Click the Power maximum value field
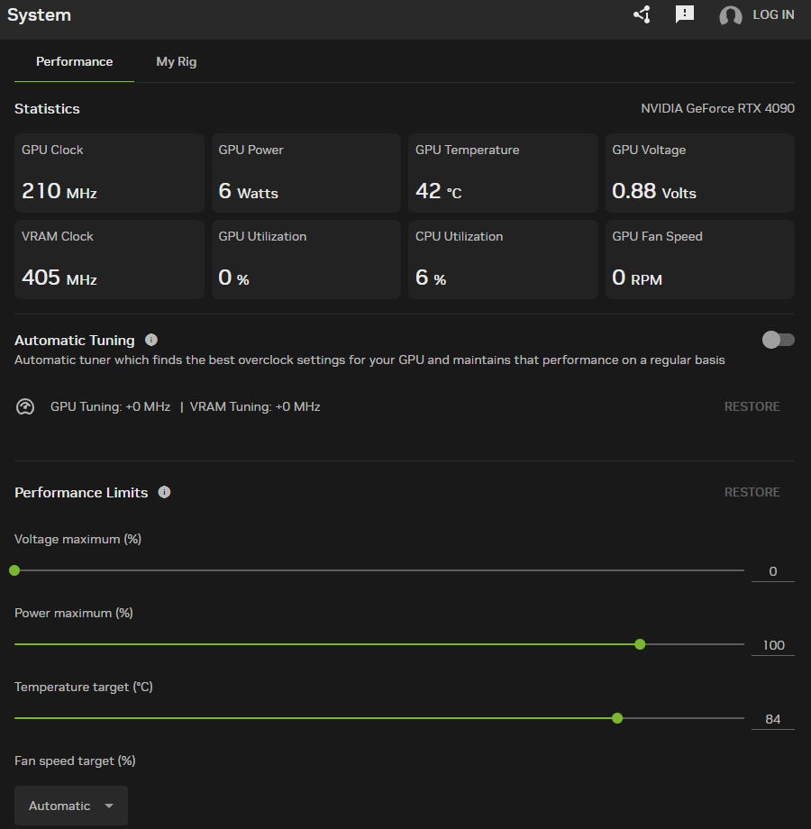This screenshot has height=829, width=811. [772, 645]
